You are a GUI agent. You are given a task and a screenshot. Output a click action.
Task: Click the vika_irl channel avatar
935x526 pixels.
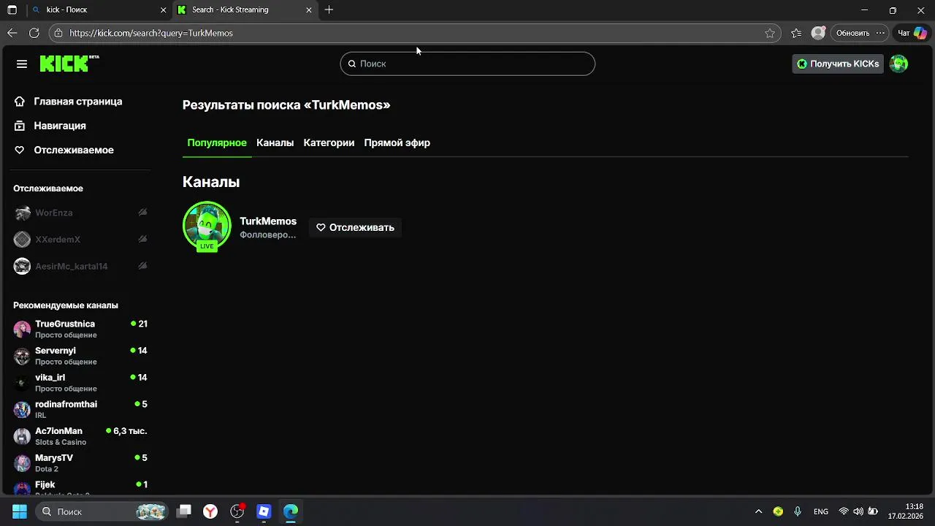23,383
